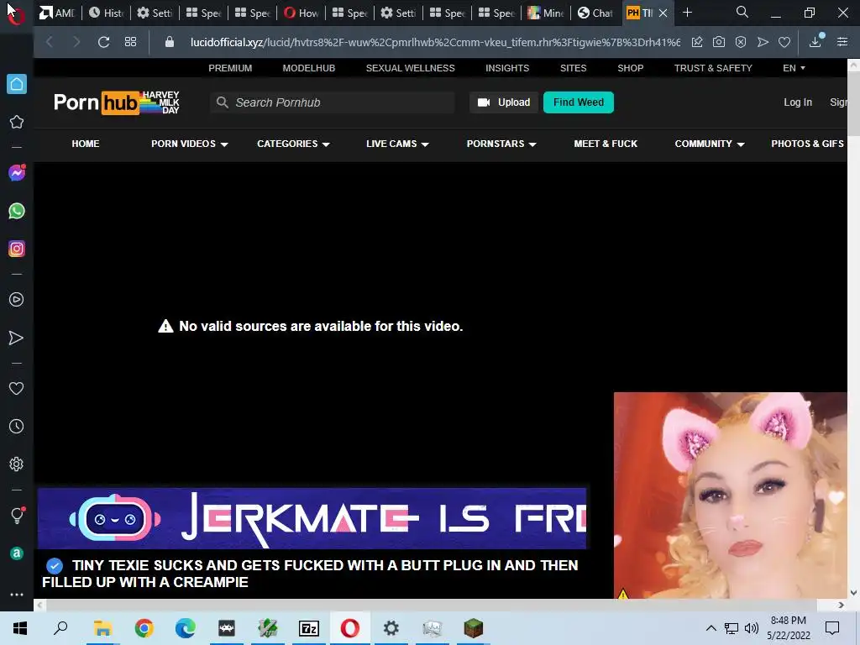Show hidden system tray icons chevron
This screenshot has width=860, height=645.
pos(711,628)
